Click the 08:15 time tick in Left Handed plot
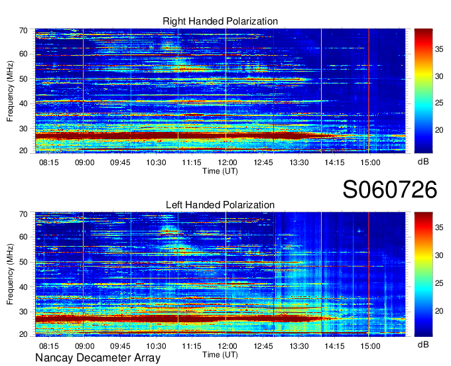The height and width of the screenshot is (366, 451). [49, 346]
